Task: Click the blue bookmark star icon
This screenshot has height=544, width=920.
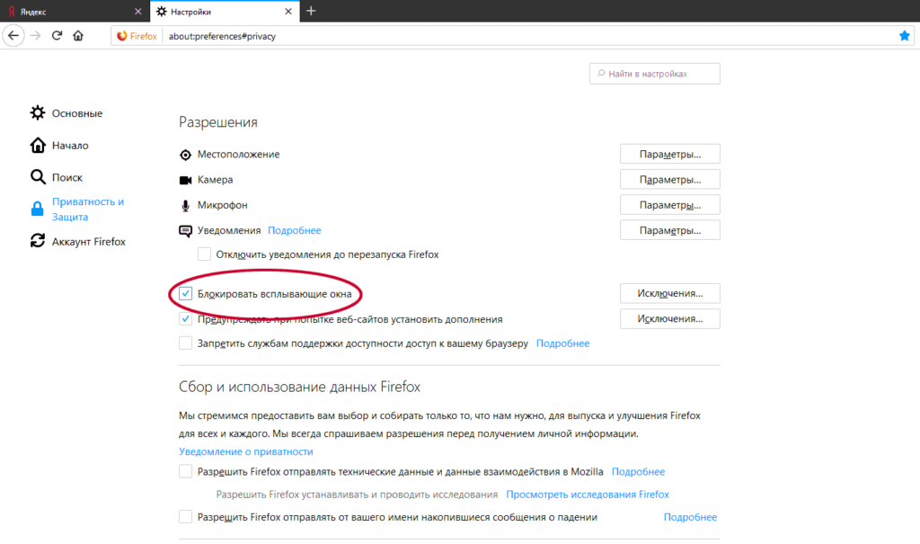Action: 905,36
